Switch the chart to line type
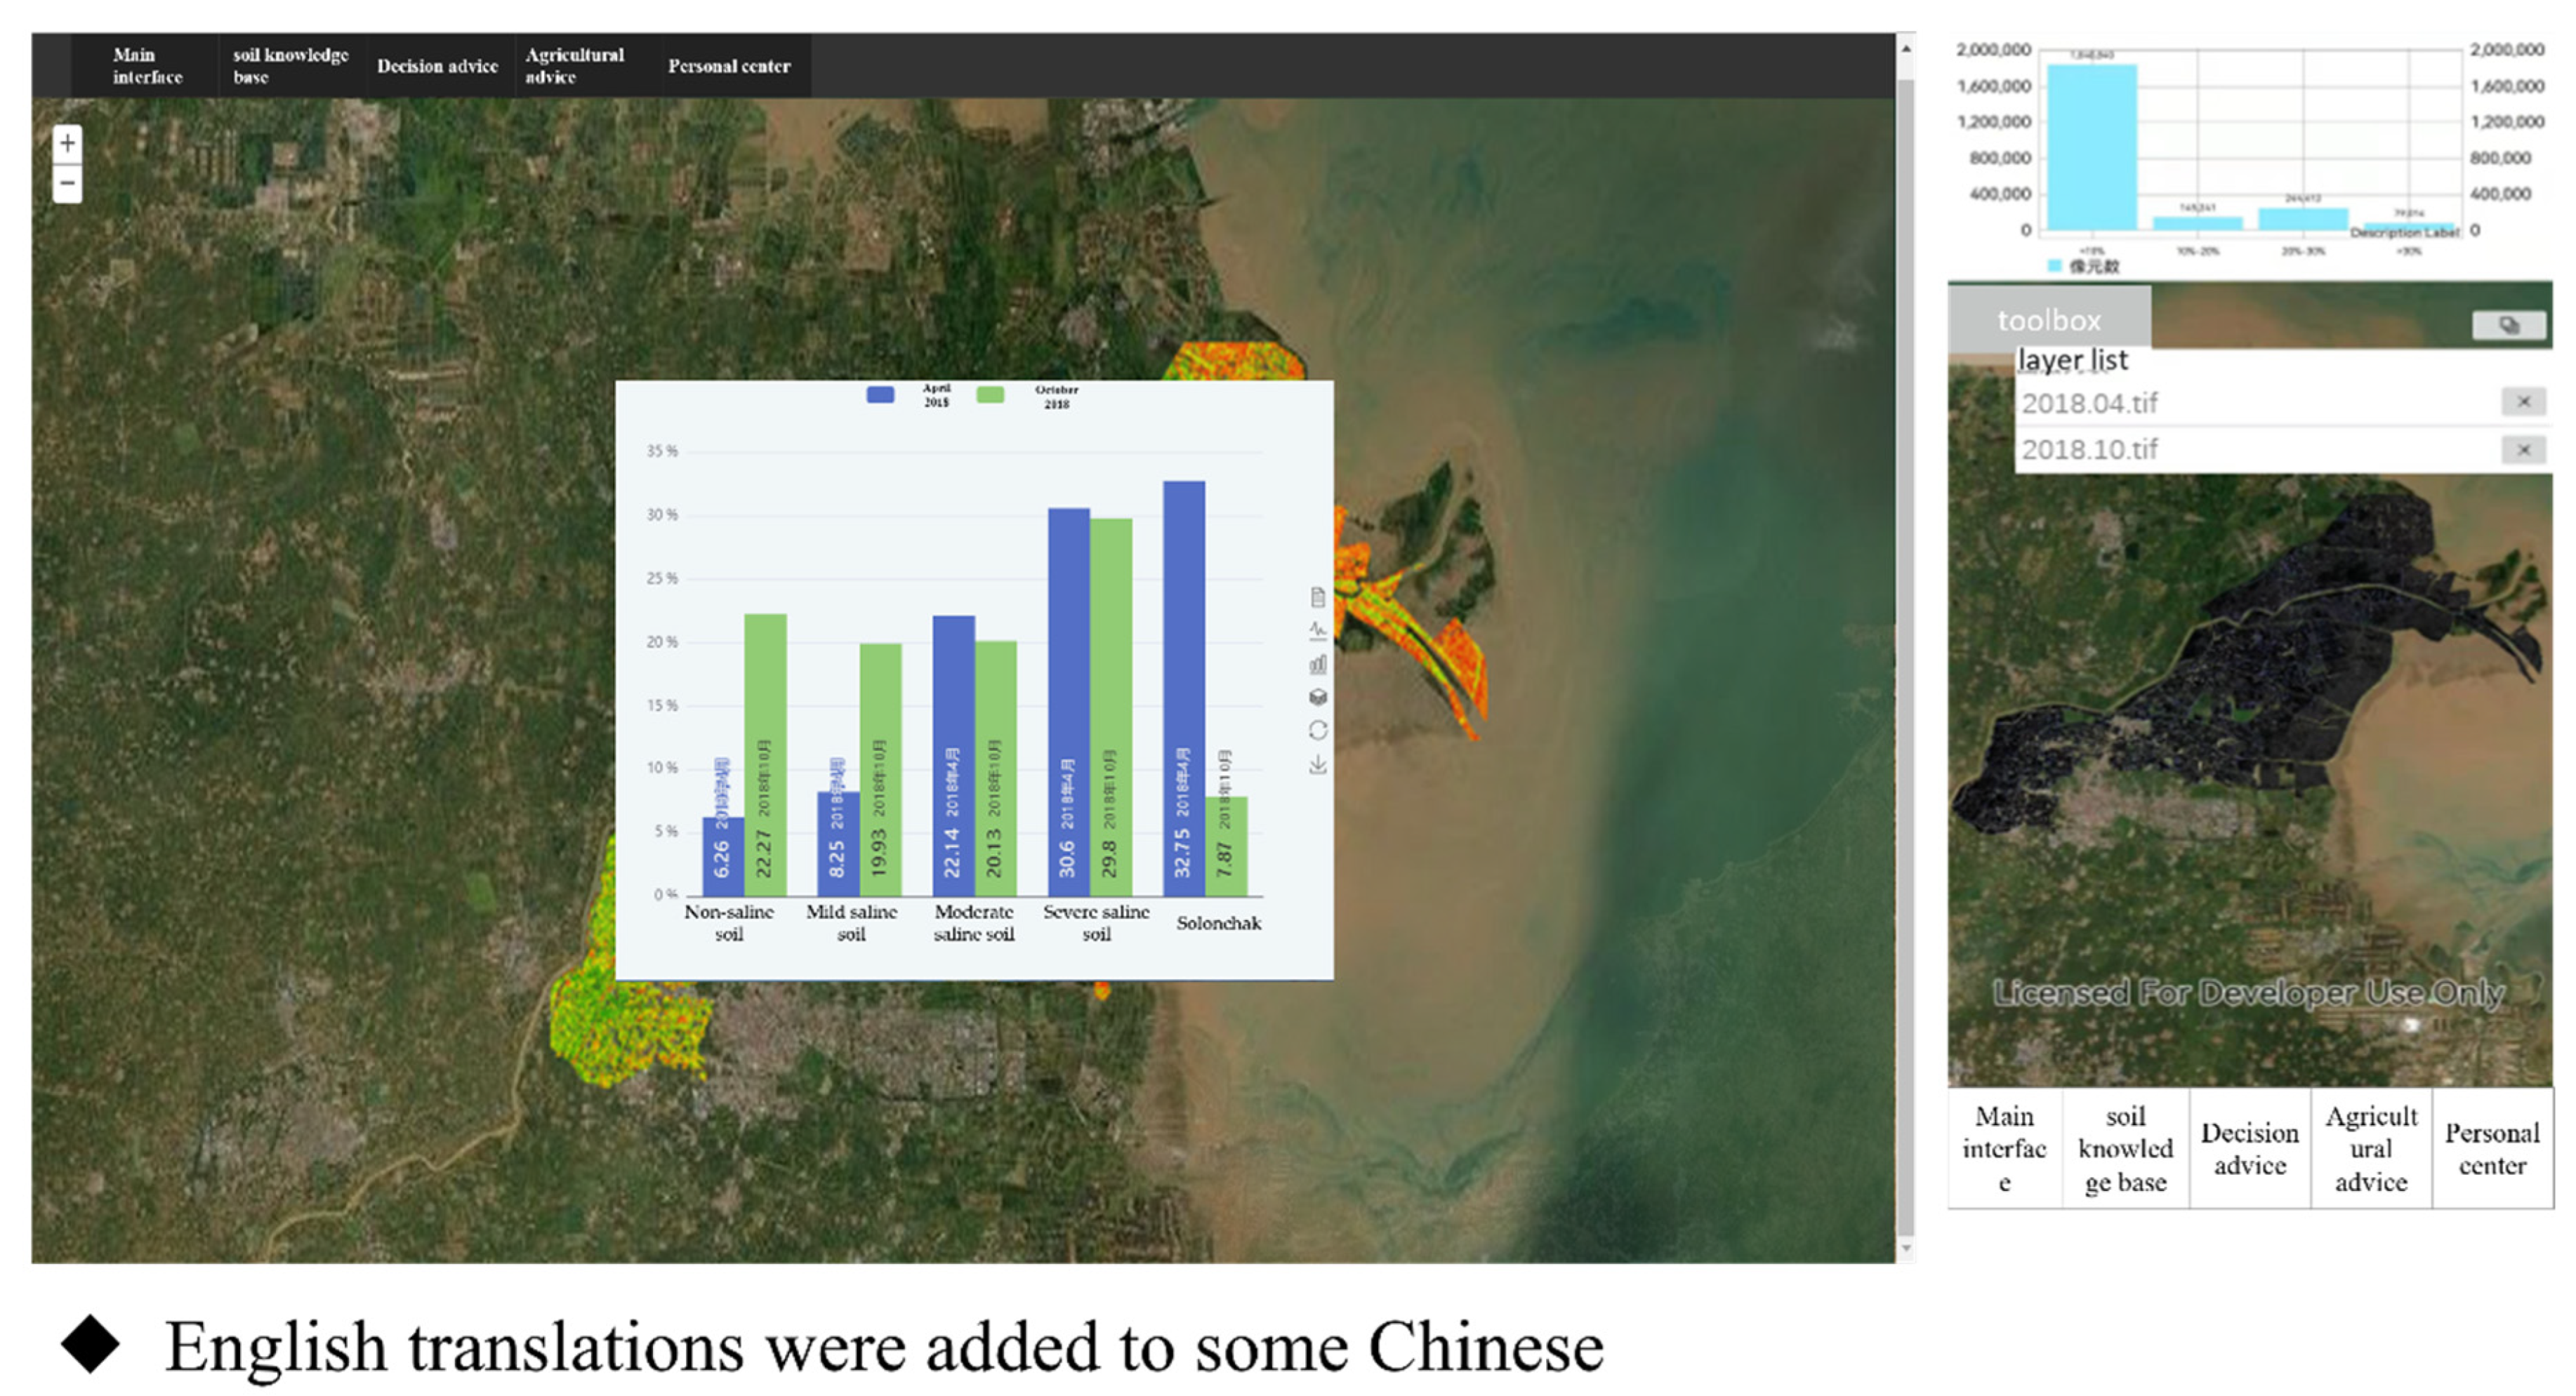The image size is (2576, 1396). click(1317, 630)
